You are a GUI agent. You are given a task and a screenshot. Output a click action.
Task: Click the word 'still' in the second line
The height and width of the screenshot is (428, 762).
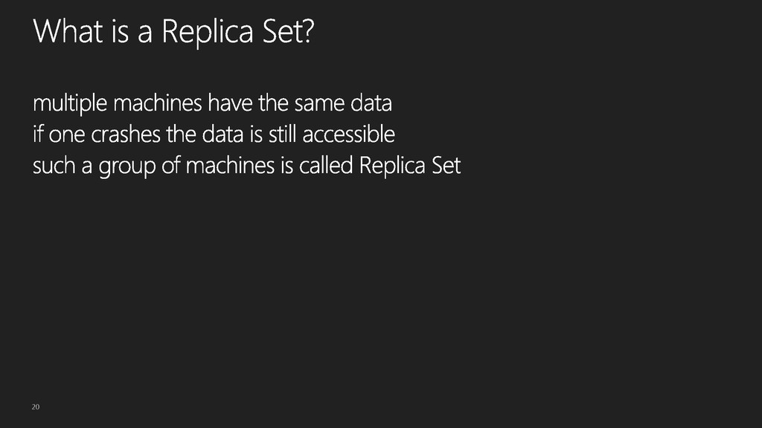coord(282,134)
